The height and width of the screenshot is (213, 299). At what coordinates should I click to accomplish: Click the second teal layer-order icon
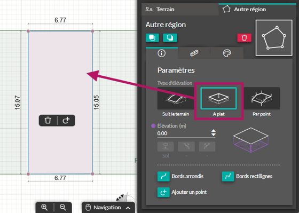[170, 37]
